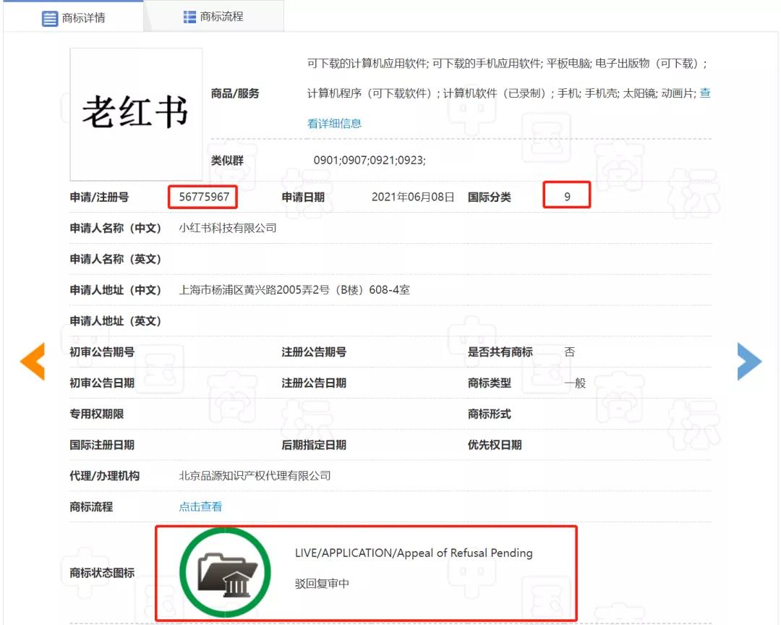Open the 商标详情 tab
This screenshot has width=781, height=625.
click(73, 18)
